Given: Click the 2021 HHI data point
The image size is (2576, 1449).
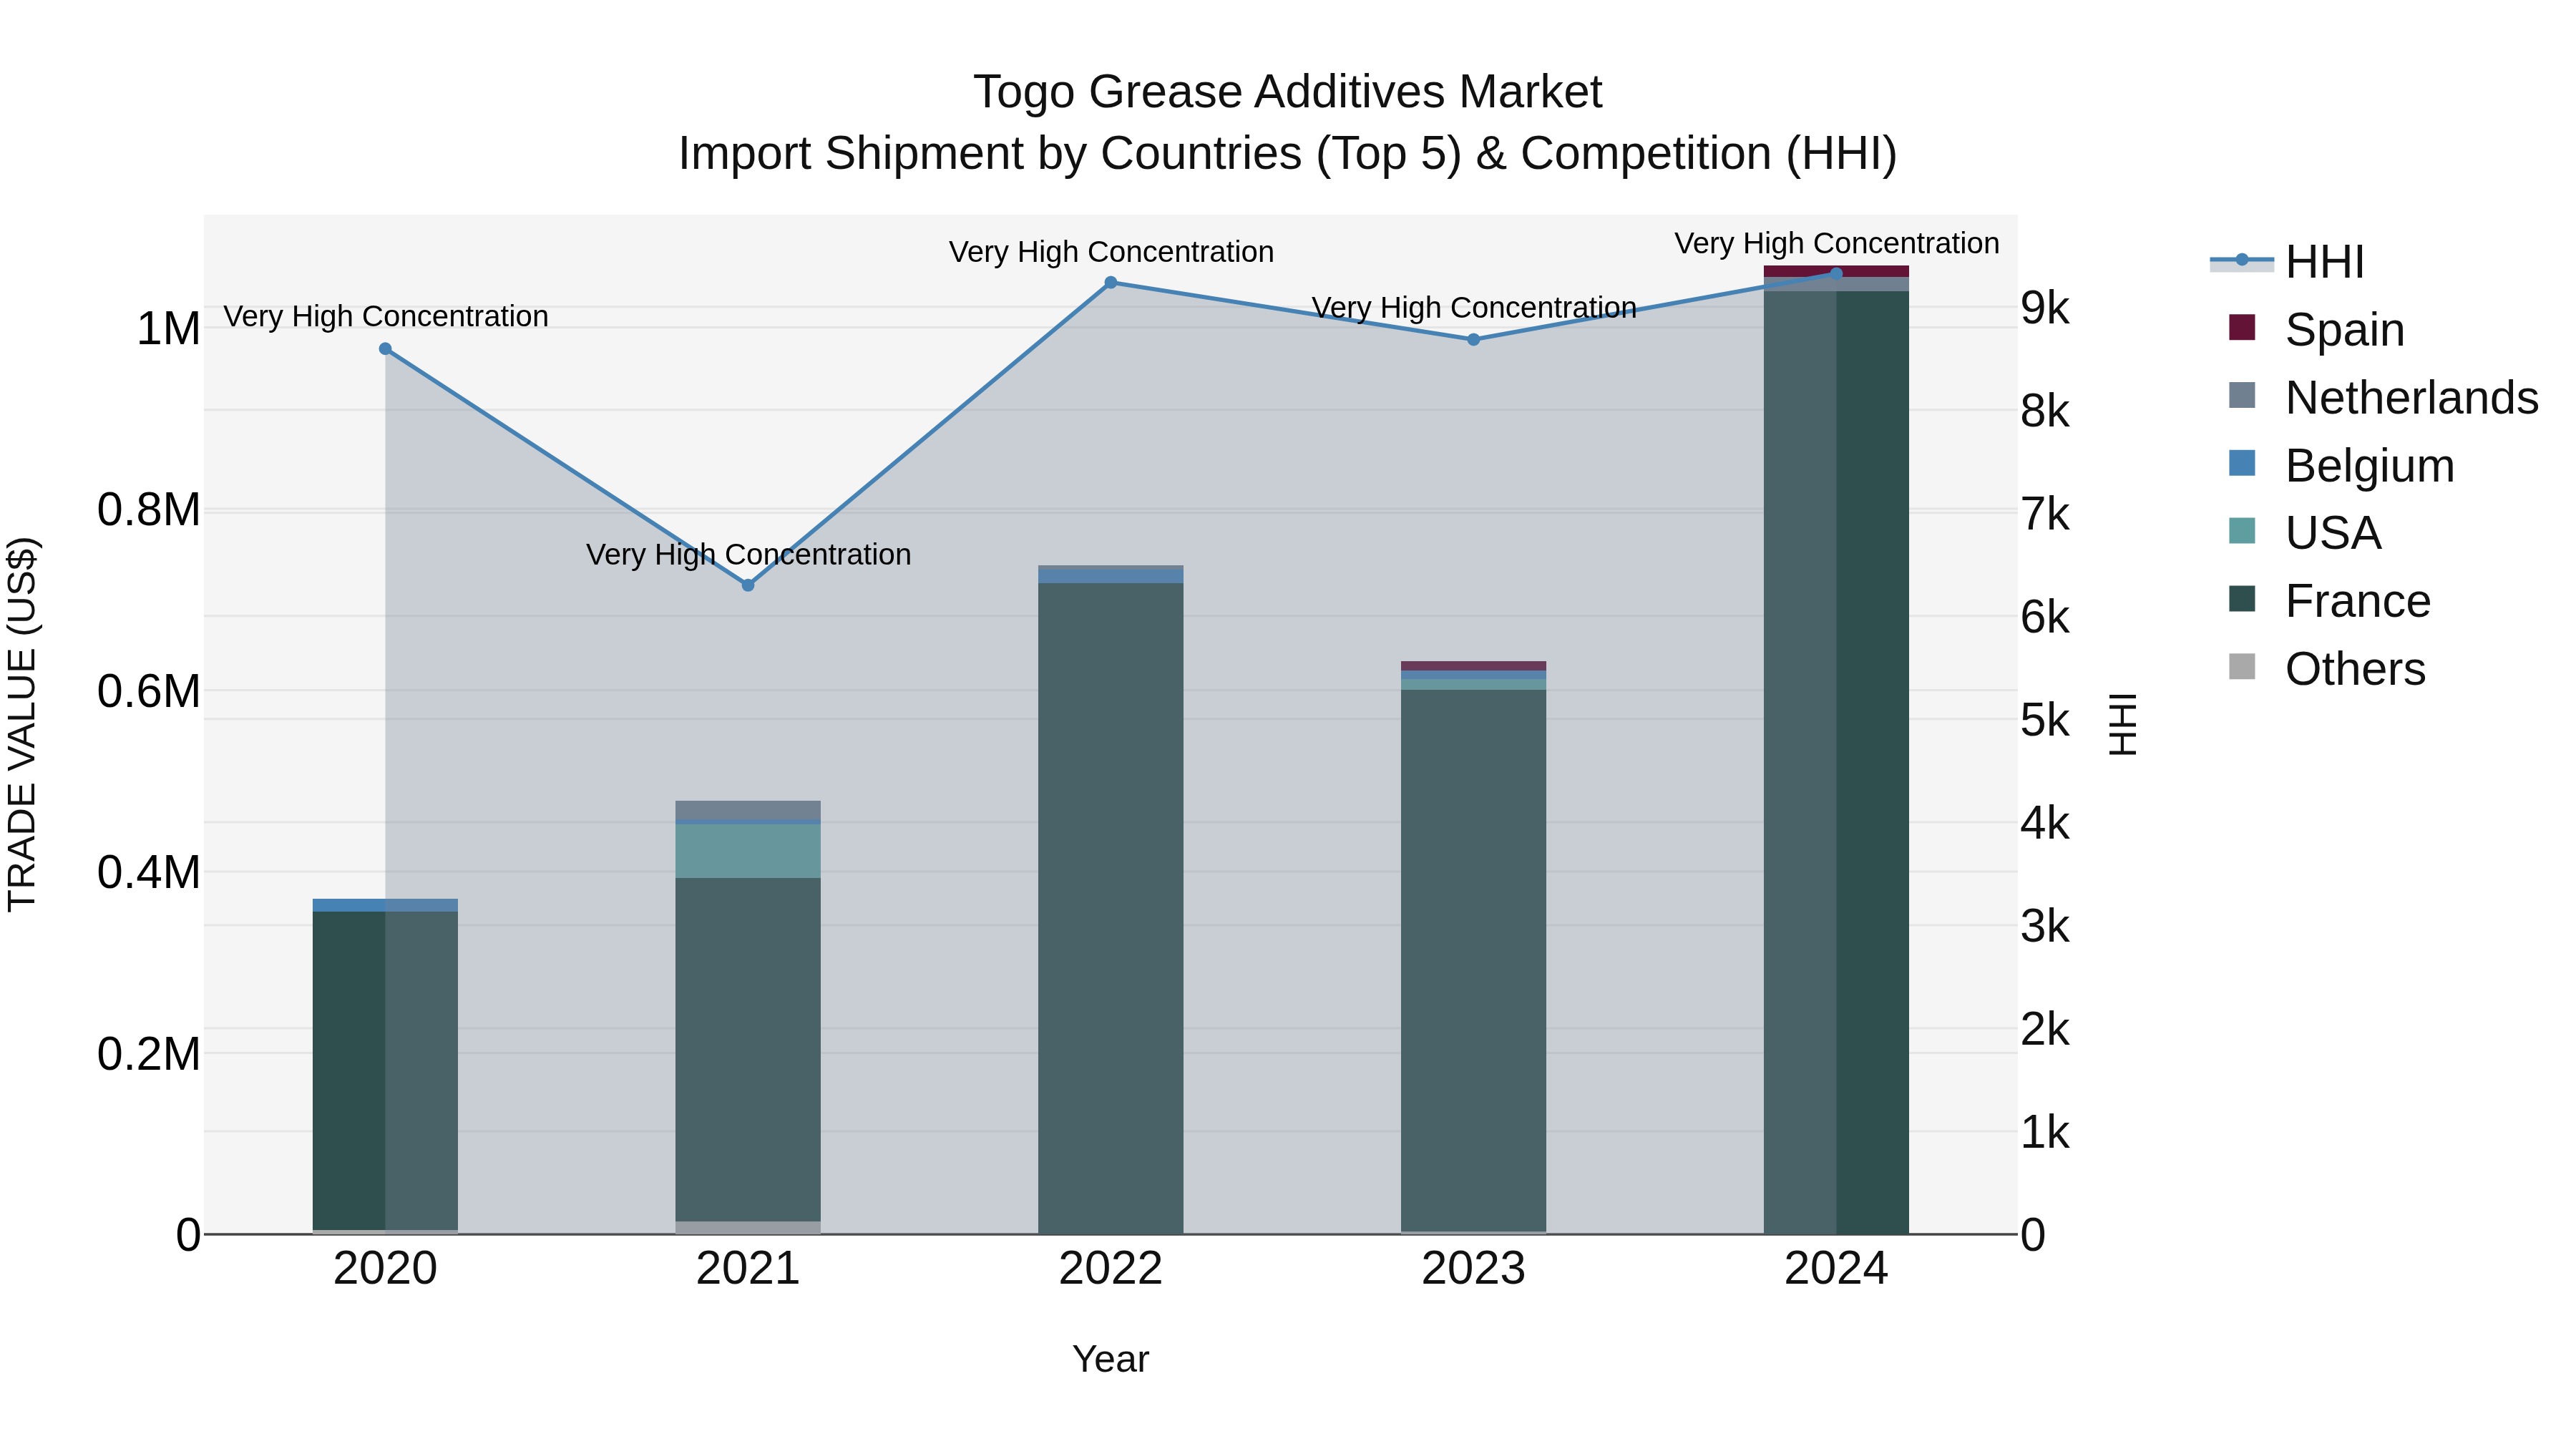Looking at the screenshot, I should pyautogui.click(x=748, y=585).
